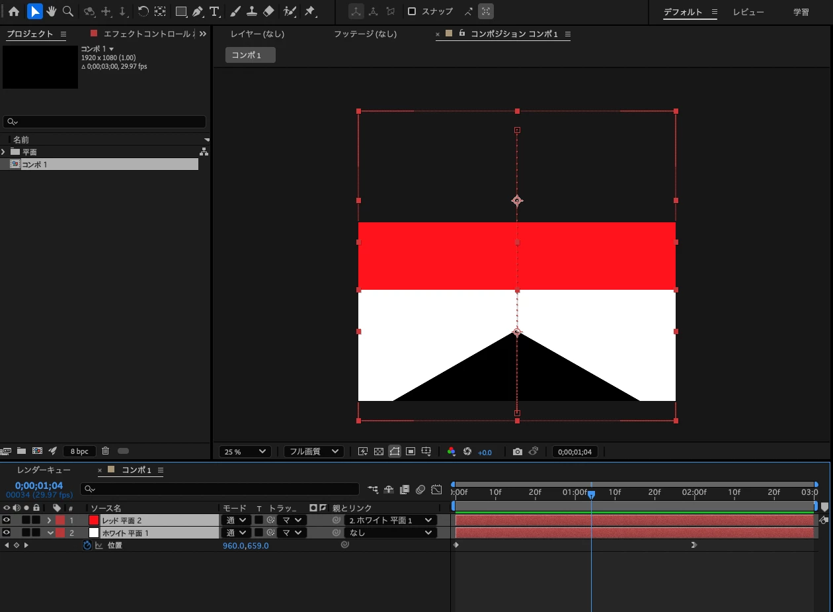Select the Puppet Pin tool
833x612 pixels.
coord(310,11)
